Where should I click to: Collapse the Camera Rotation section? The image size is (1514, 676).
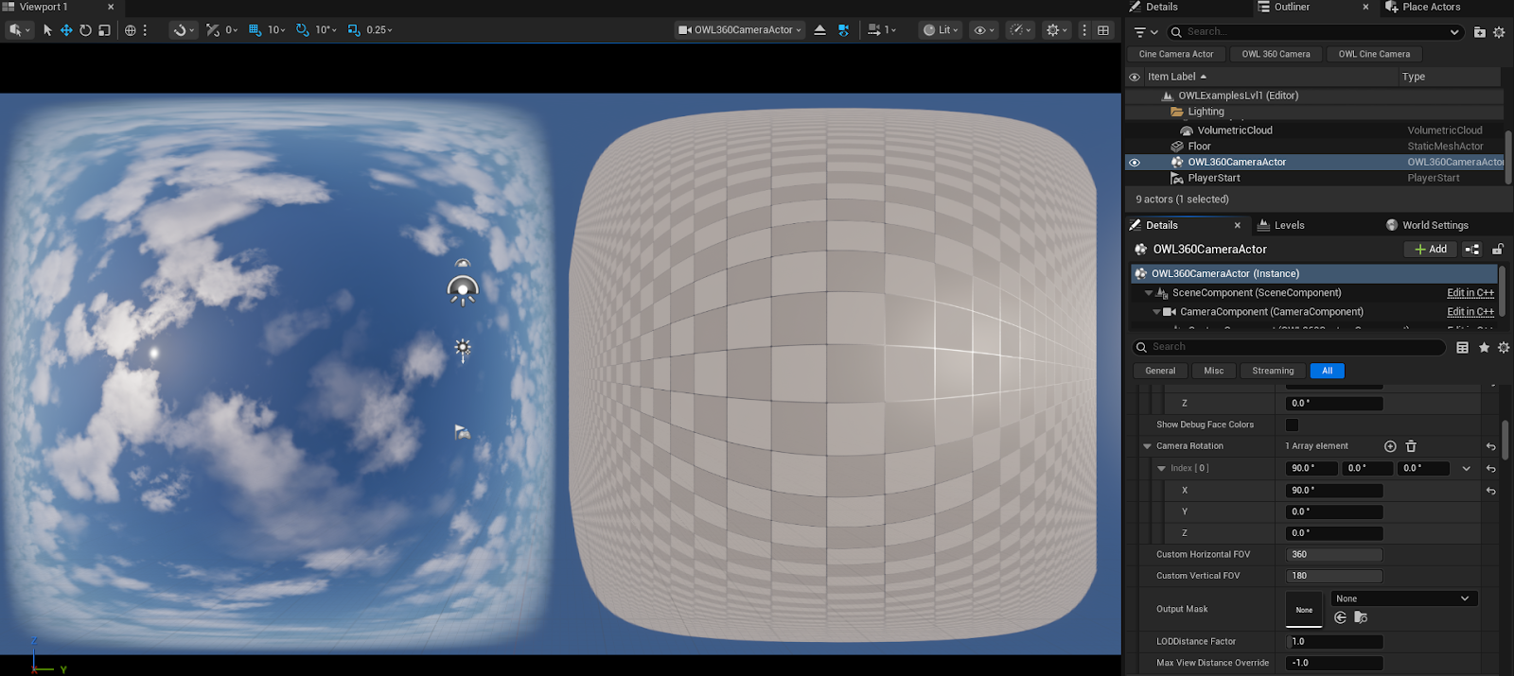[x=1147, y=446]
